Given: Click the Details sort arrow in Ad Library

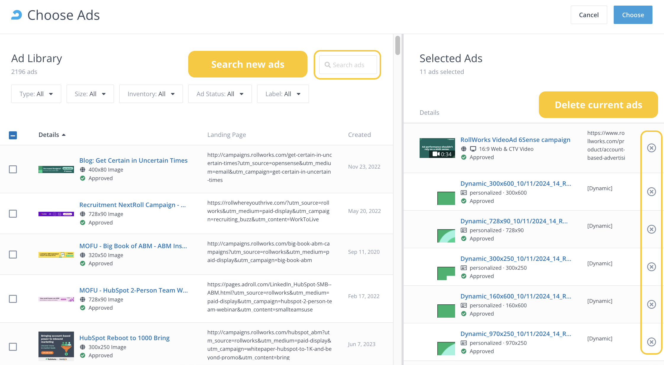Looking at the screenshot, I should click(64, 135).
